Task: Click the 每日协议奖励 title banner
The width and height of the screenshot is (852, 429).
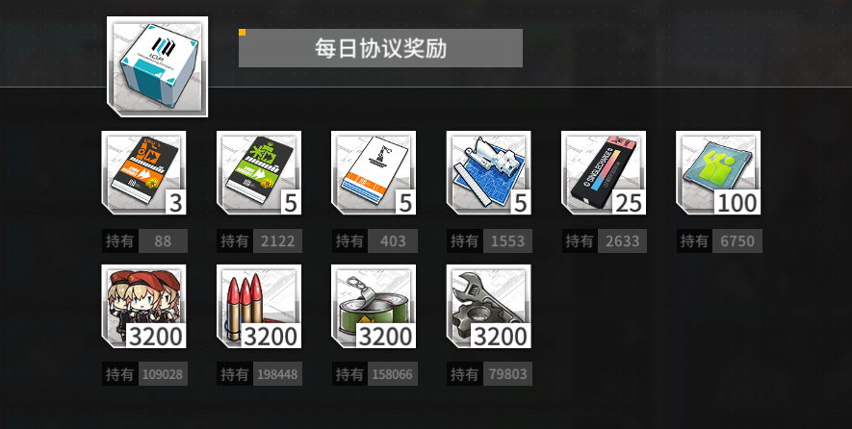Action: coord(380,48)
